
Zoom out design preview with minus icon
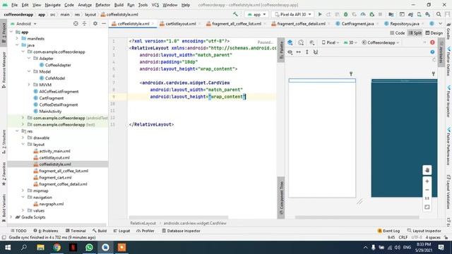click(427, 190)
